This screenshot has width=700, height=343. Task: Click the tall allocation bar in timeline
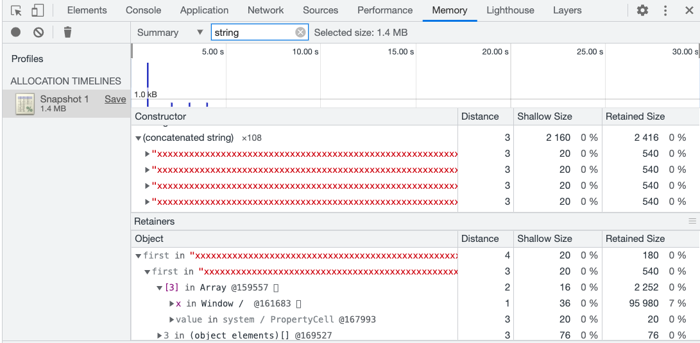point(148,83)
